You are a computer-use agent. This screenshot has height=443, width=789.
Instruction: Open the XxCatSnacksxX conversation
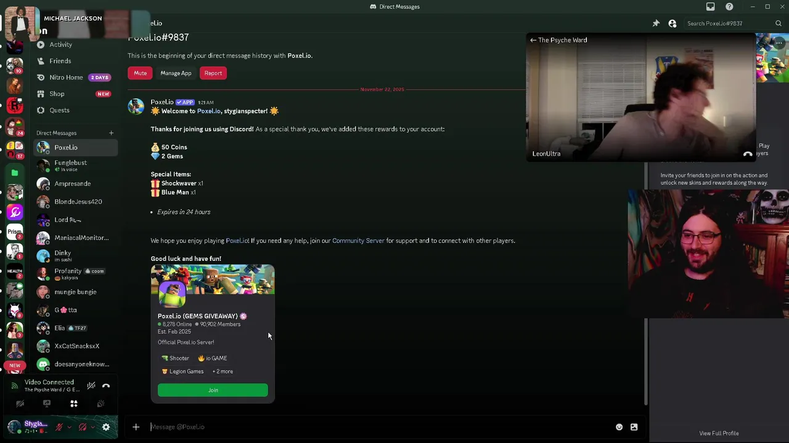point(75,346)
